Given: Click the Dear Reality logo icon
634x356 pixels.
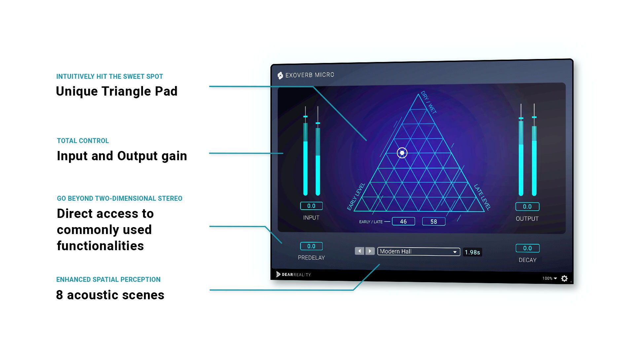Looking at the screenshot, I should tap(277, 274).
